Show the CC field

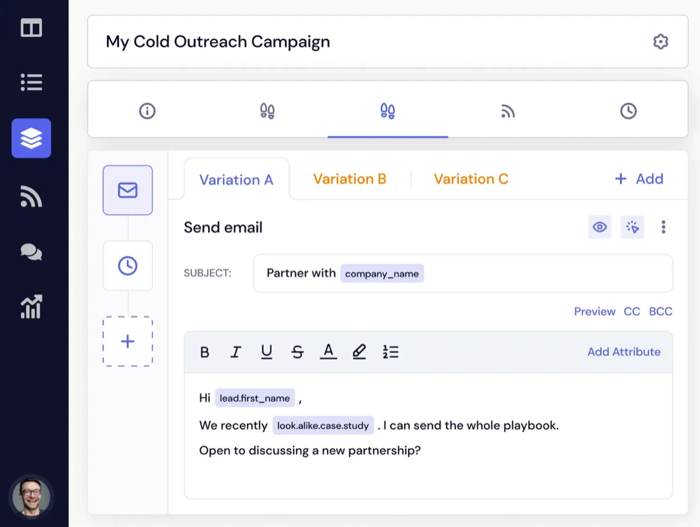tap(632, 311)
